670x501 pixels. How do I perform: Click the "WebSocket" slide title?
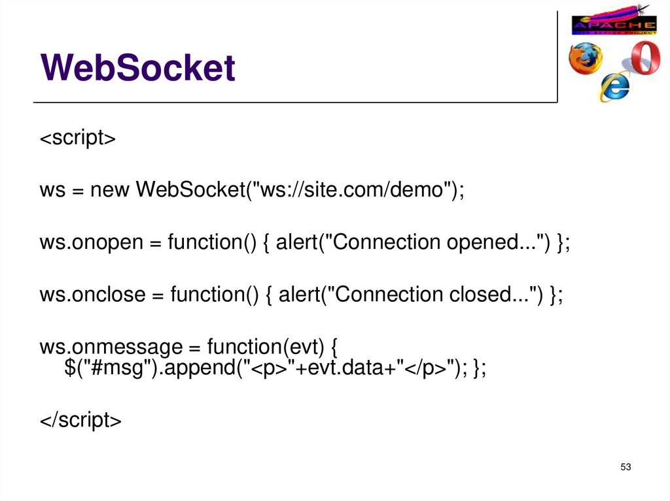[x=137, y=69]
